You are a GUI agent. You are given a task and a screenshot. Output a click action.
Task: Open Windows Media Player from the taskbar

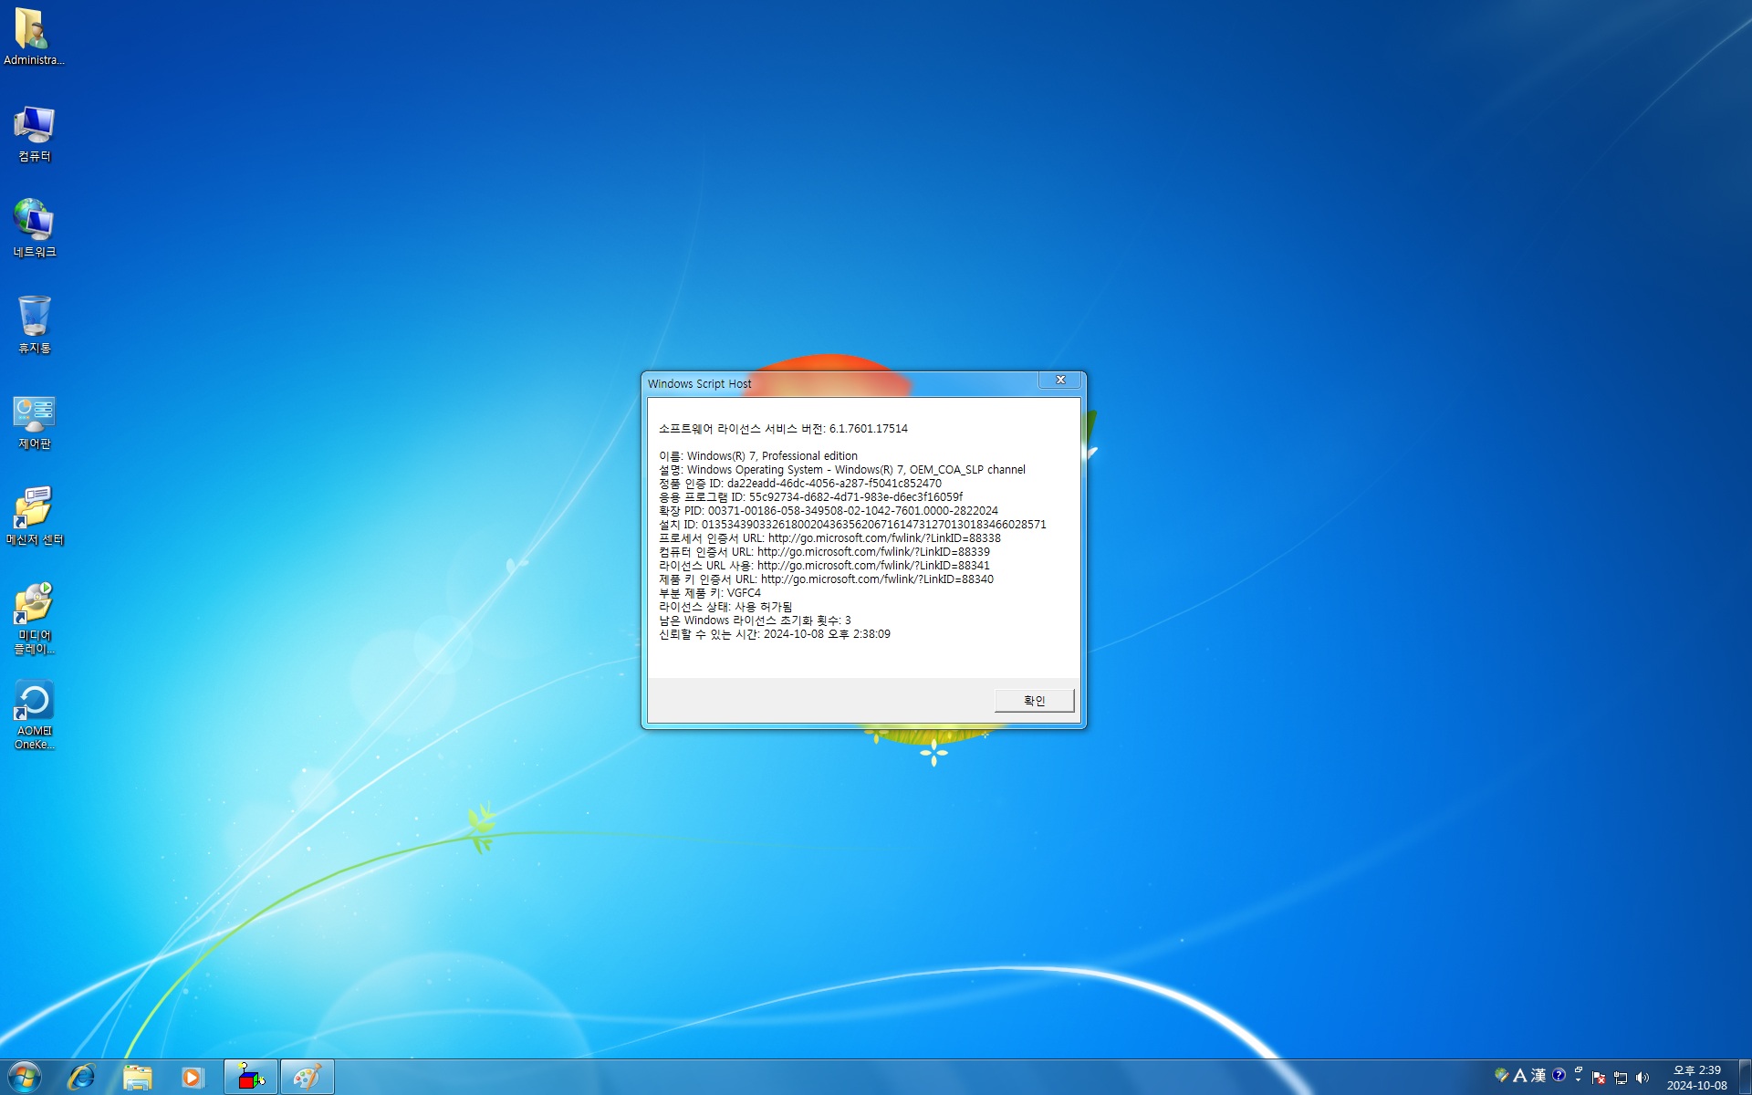(x=193, y=1077)
